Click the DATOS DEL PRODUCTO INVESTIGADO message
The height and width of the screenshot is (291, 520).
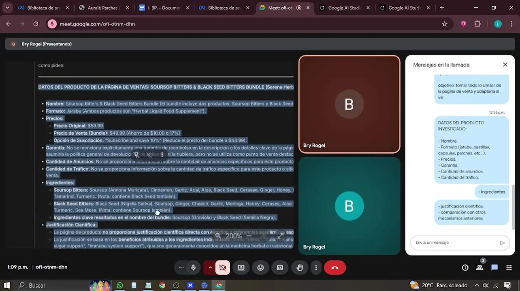[471, 150]
